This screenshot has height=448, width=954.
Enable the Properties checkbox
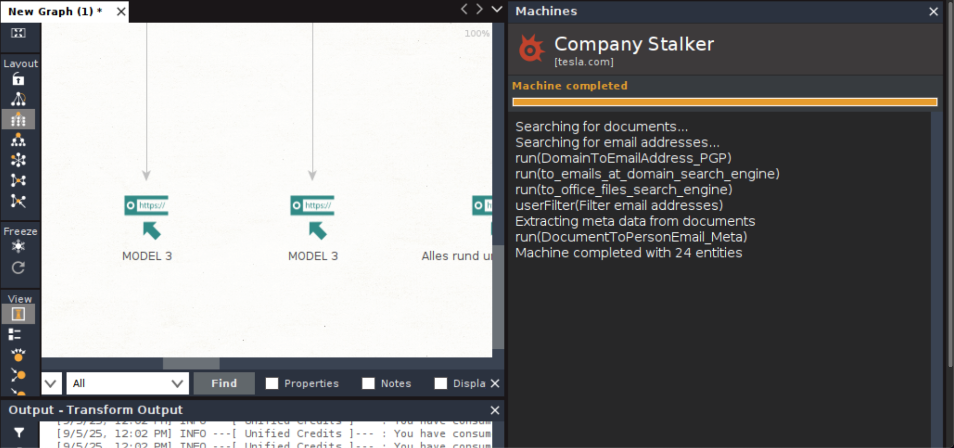click(x=272, y=383)
